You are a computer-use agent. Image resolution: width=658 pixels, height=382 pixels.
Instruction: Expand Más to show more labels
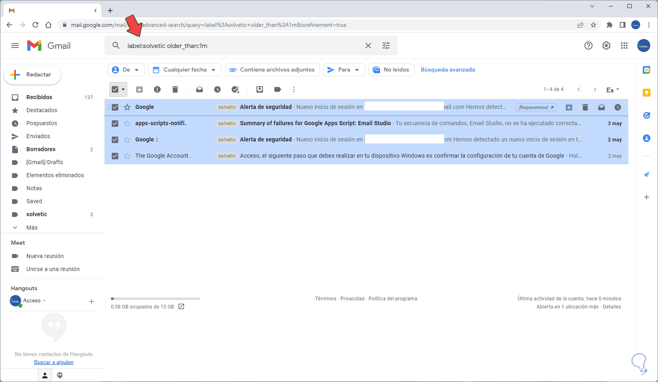pyautogui.click(x=32, y=228)
